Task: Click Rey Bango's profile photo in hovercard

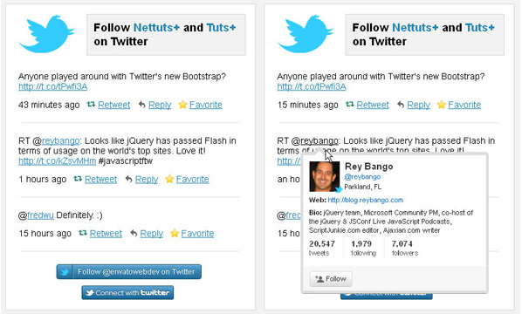Action: (325, 176)
